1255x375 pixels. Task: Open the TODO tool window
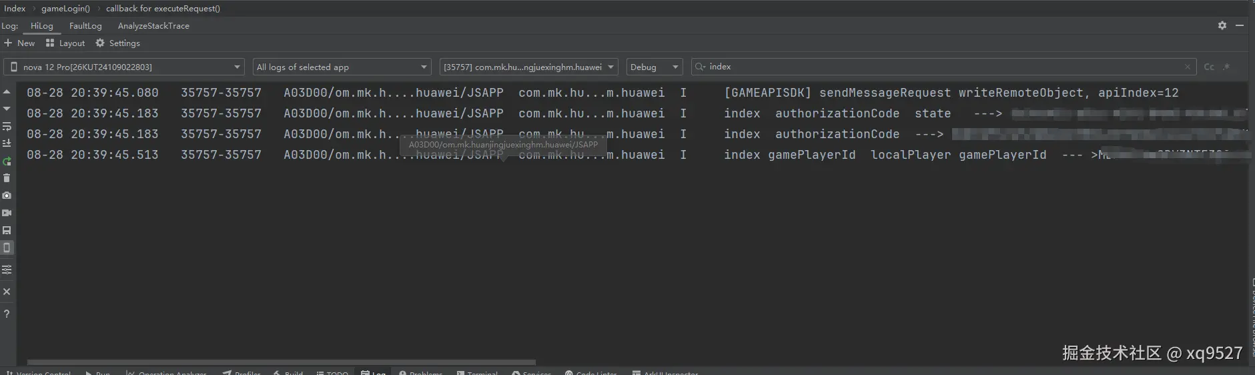pos(332,372)
